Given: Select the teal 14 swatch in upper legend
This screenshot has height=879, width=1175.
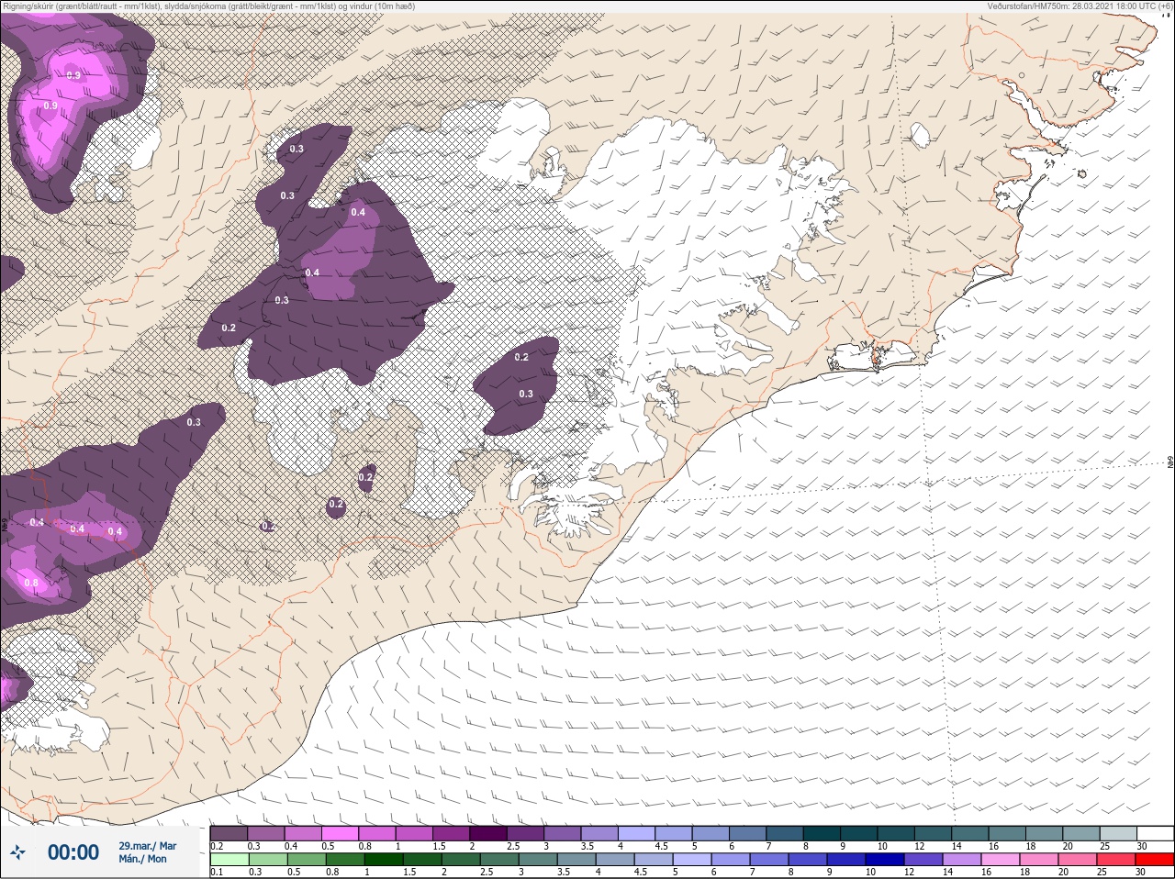Looking at the screenshot, I should point(970,833).
